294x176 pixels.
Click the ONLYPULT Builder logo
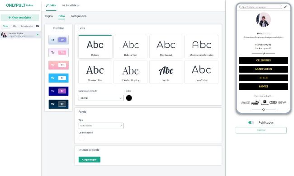coord(19,5)
